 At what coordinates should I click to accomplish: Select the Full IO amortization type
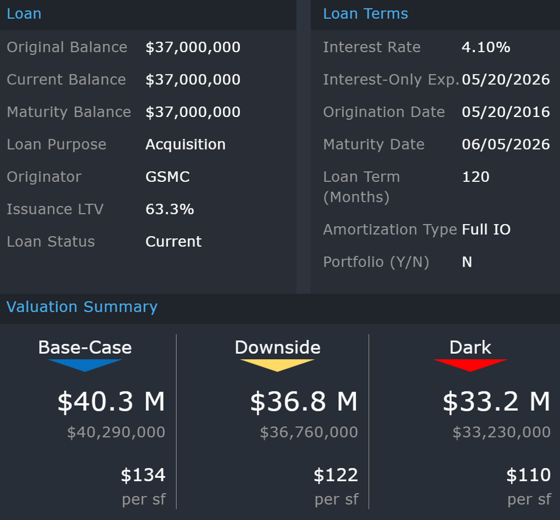point(486,230)
